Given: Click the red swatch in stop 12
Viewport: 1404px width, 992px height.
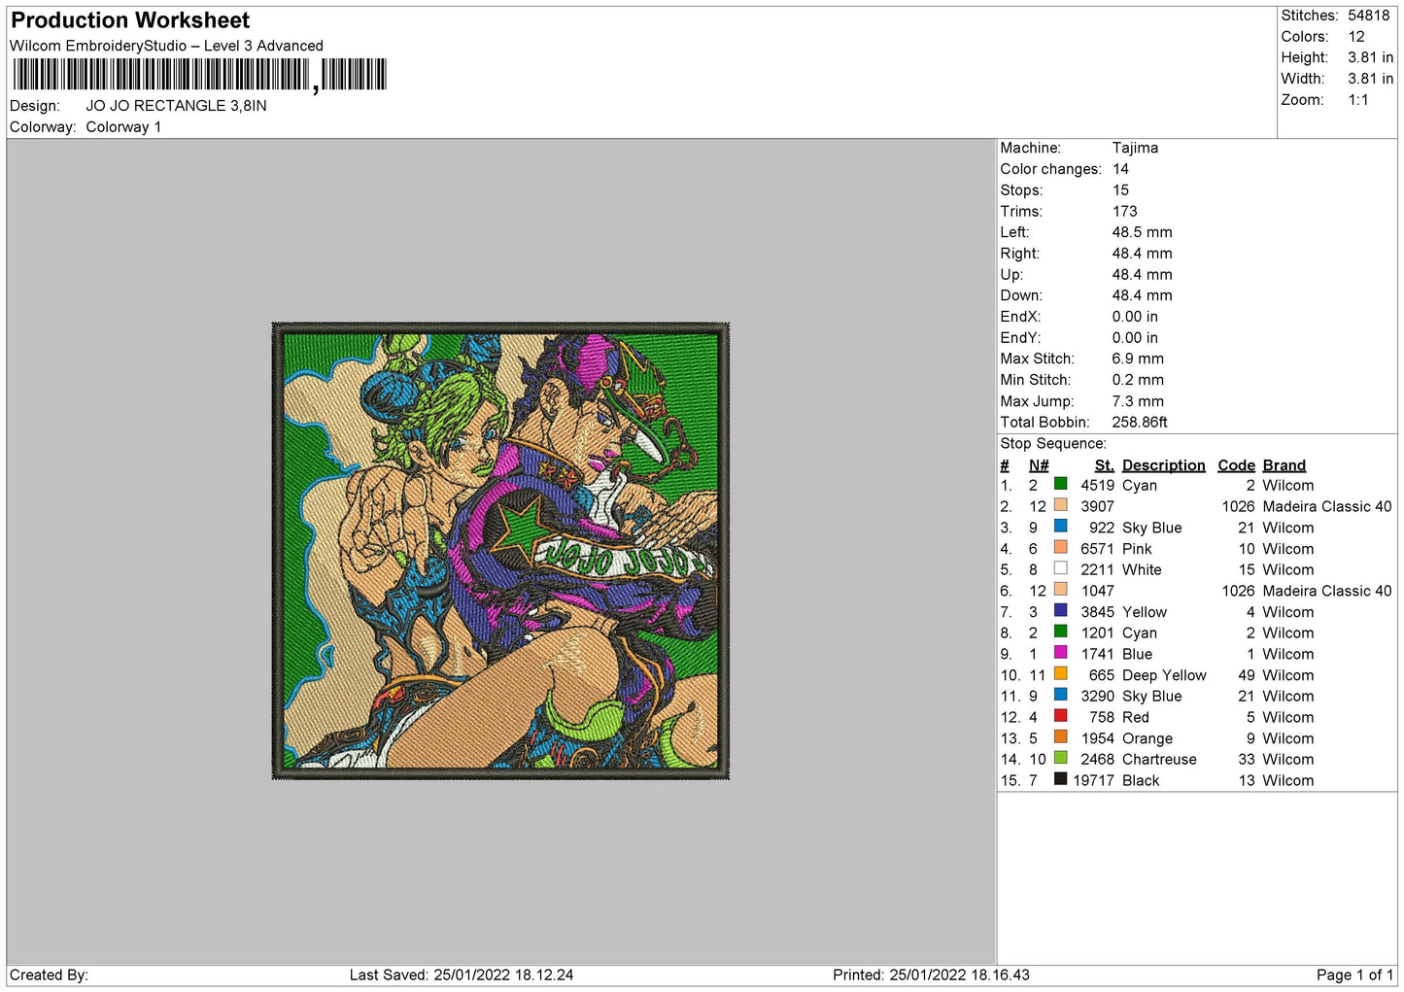Looking at the screenshot, I should [1060, 716].
